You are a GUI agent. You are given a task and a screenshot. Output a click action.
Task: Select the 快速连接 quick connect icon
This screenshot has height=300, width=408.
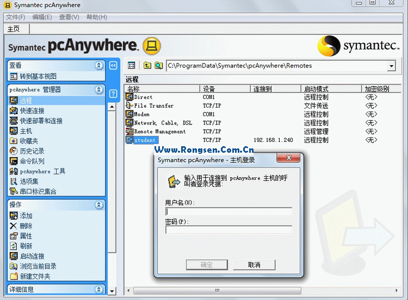tap(14, 111)
